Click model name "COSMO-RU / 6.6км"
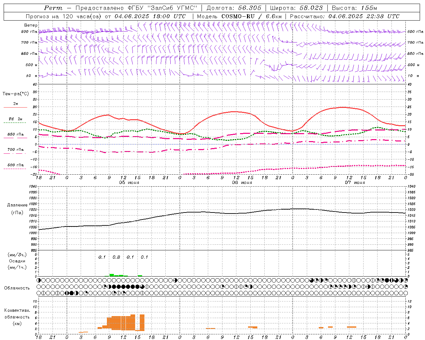Image resolution: width=425 pixels, height=340 pixels. 252,16
